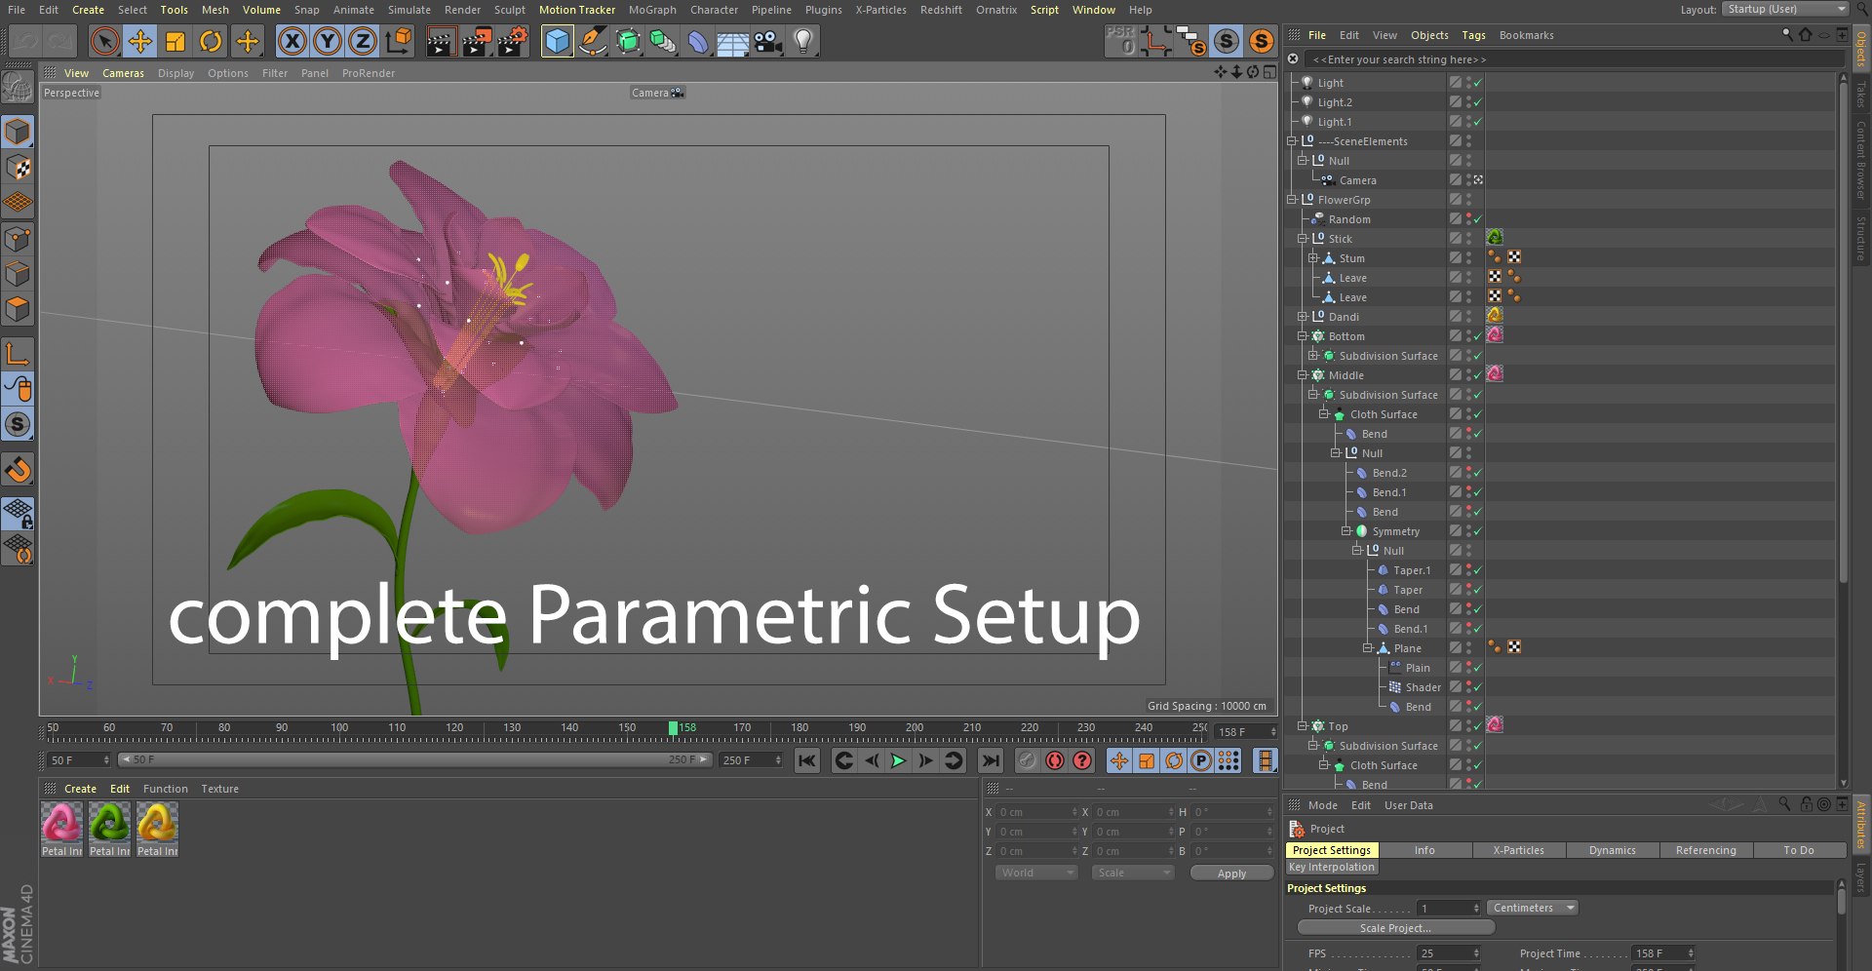The width and height of the screenshot is (1872, 971).
Task: Open the Tags menu in Object Manager
Action: [x=1473, y=35]
